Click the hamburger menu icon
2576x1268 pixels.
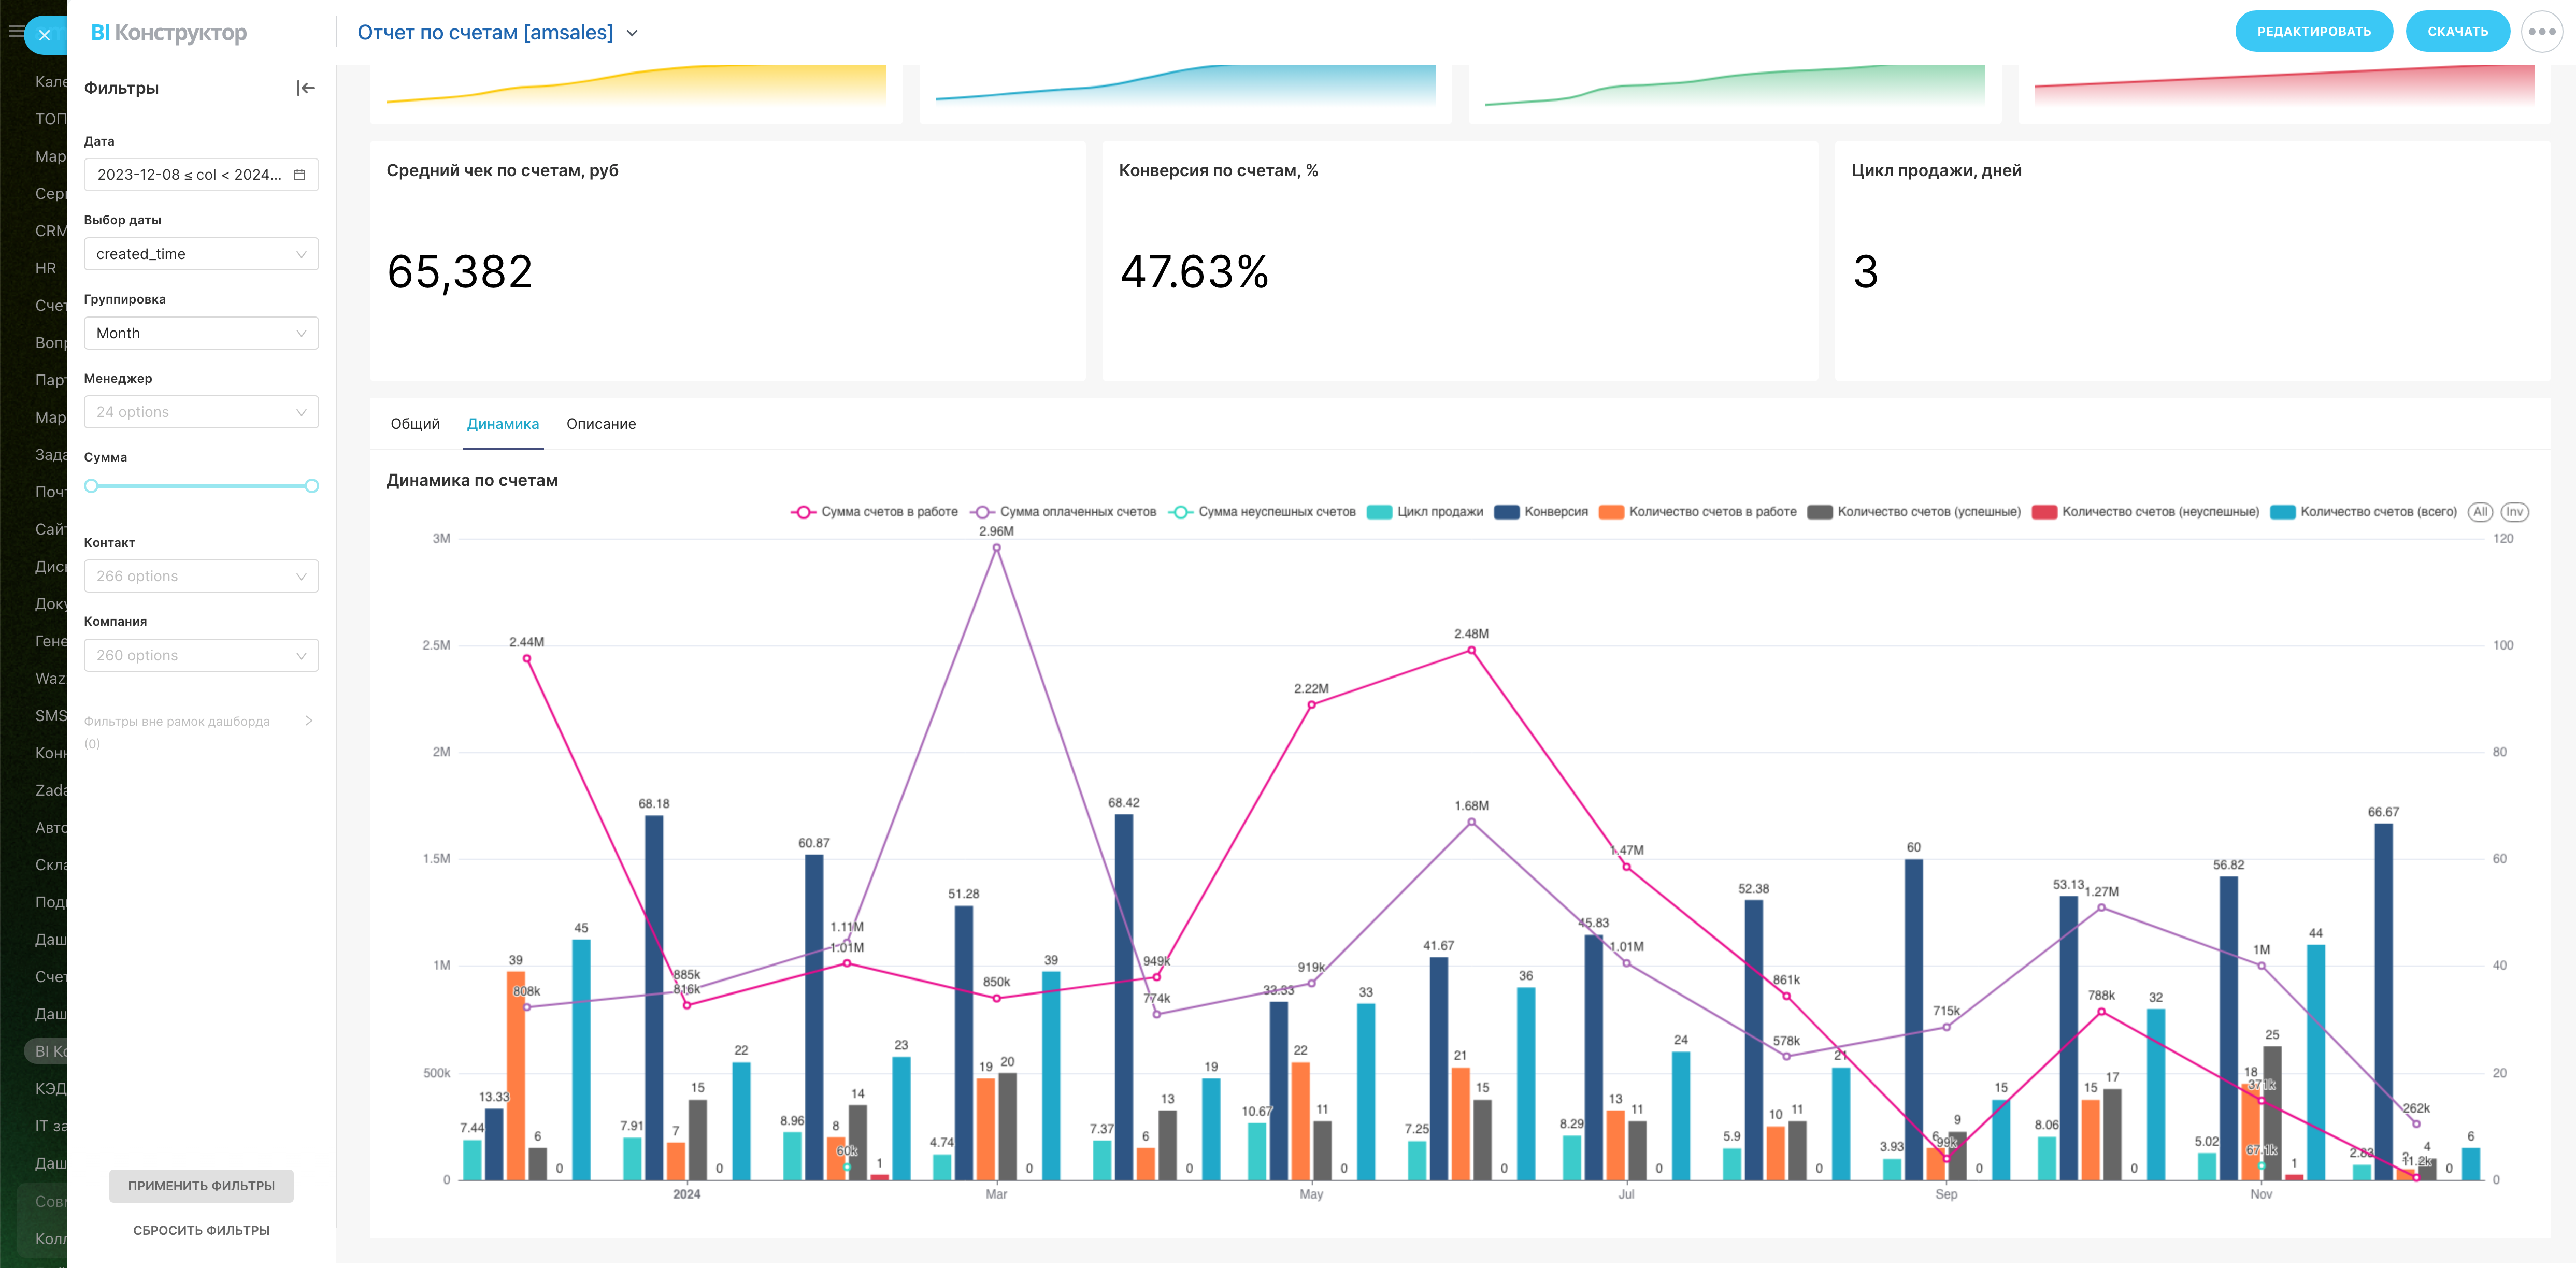click(15, 32)
